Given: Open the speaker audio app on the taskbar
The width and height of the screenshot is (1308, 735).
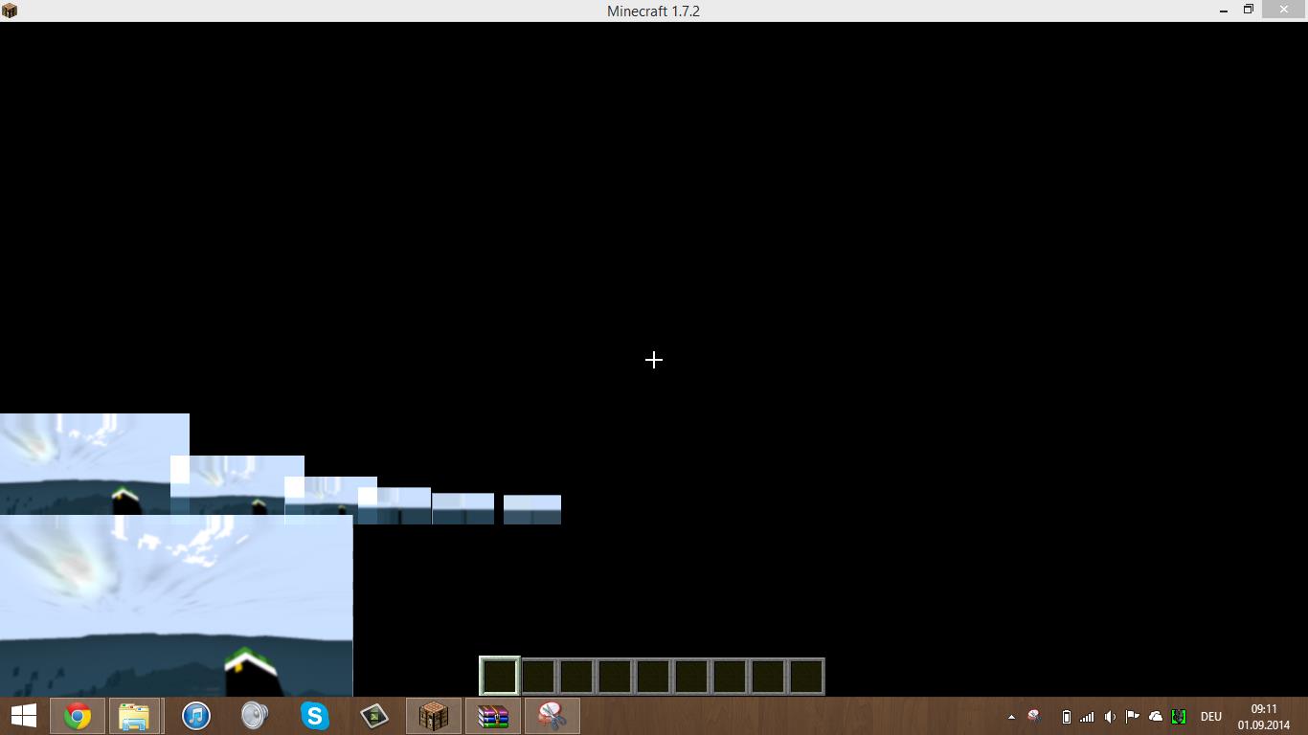Looking at the screenshot, I should tap(254, 715).
